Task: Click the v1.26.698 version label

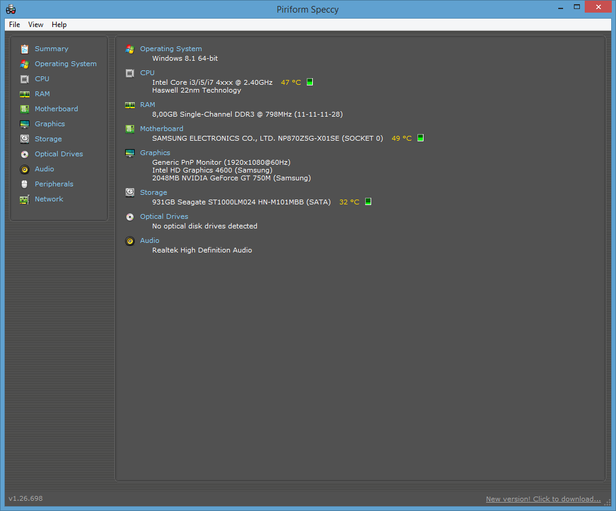Action: [25, 498]
